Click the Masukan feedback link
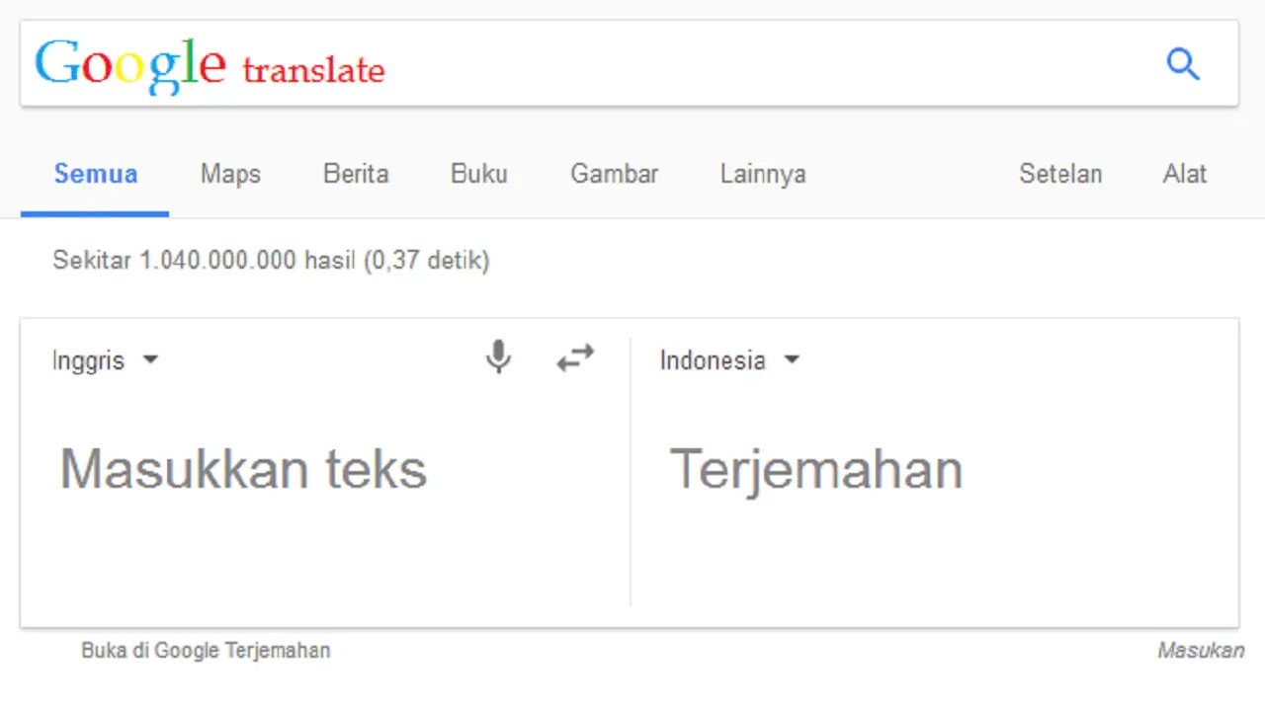This screenshot has height=711, width=1265. tap(1201, 651)
